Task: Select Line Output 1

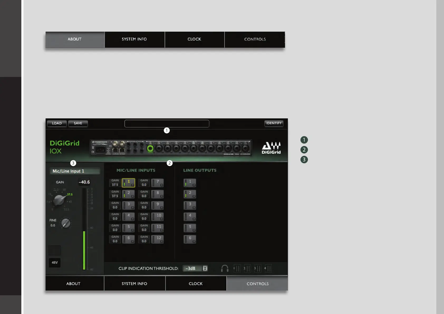Action: 190,183
